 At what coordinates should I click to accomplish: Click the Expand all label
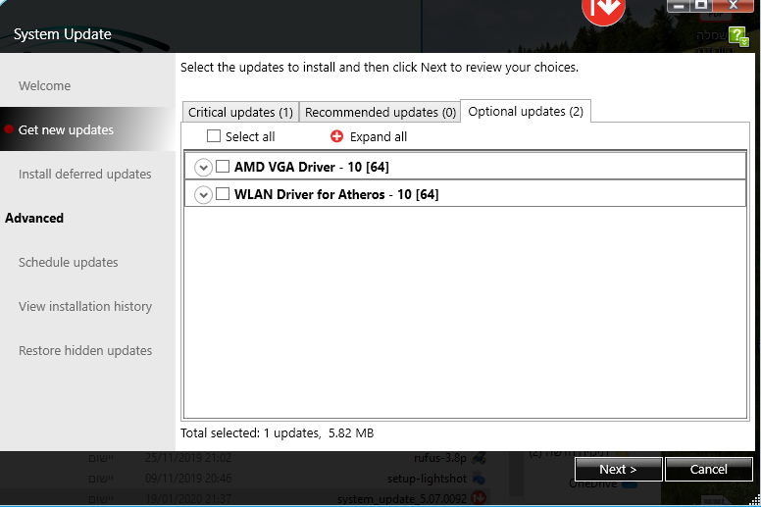(379, 137)
